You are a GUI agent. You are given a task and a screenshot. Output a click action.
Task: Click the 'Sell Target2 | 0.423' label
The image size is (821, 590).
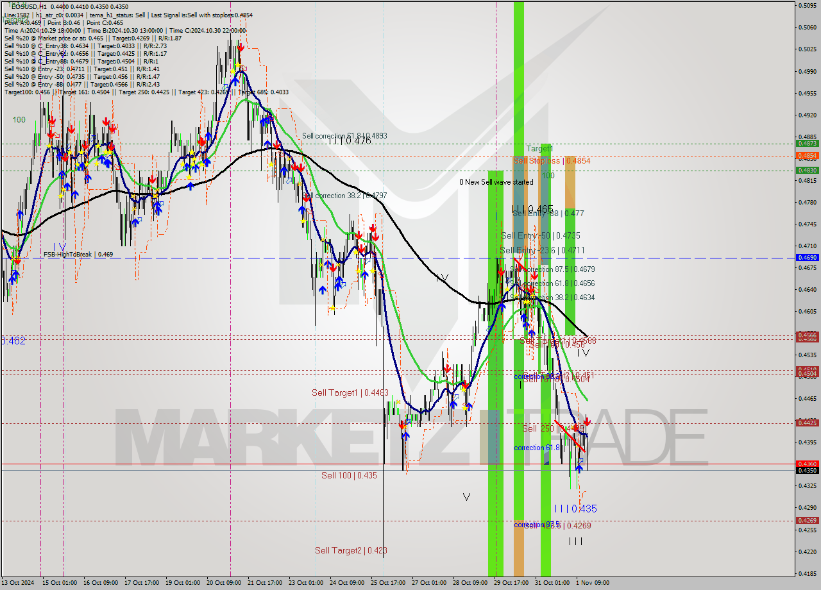[x=351, y=550]
